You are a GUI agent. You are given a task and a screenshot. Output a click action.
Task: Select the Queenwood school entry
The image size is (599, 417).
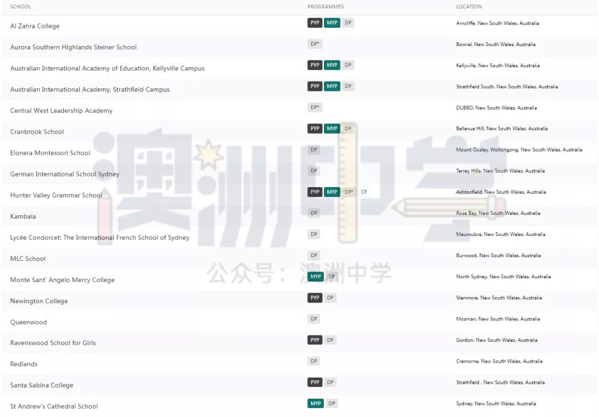(29, 322)
